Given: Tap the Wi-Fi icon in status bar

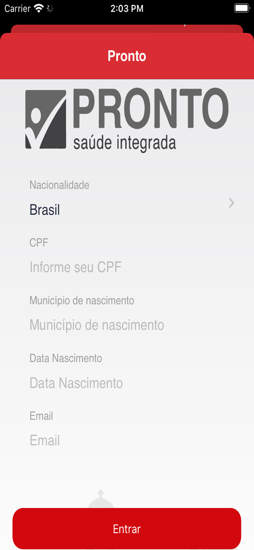Looking at the screenshot, I should (39, 9).
